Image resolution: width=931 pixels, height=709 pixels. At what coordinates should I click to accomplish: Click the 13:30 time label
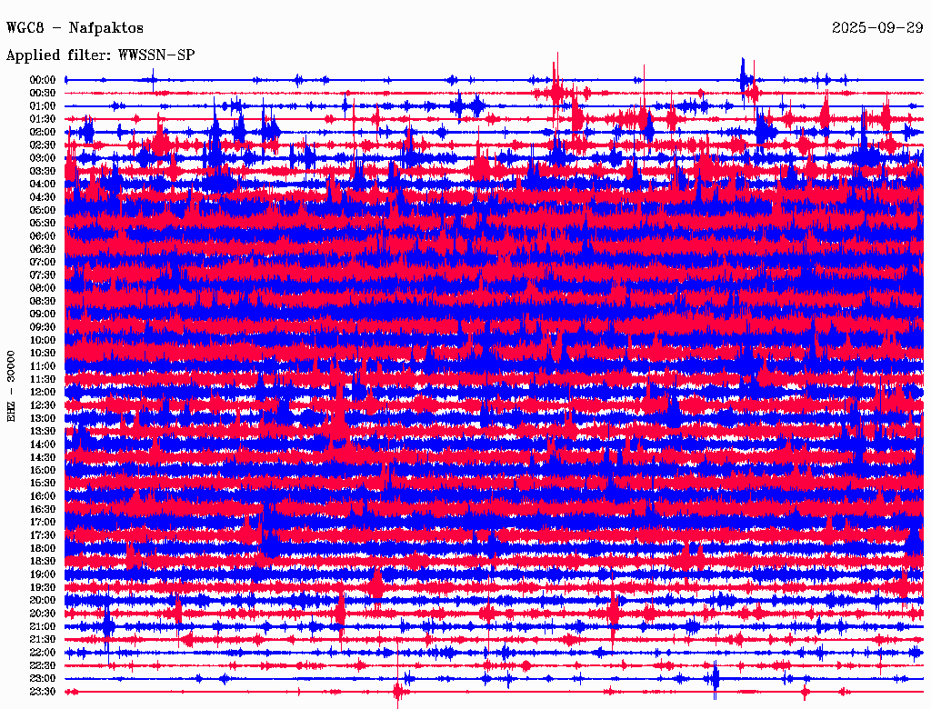43,431
